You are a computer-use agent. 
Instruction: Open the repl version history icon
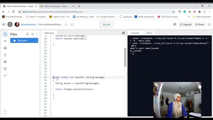[x=72, y=25]
